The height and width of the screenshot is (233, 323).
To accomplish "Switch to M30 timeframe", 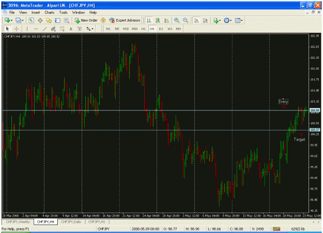I will click(x=134, y=29).
